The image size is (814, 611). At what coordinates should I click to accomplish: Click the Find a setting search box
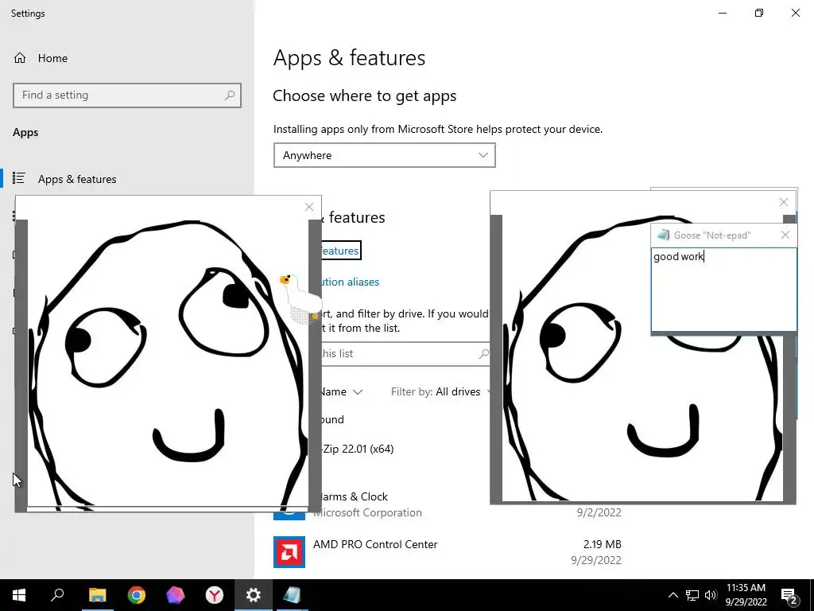(x=127, y=95)
